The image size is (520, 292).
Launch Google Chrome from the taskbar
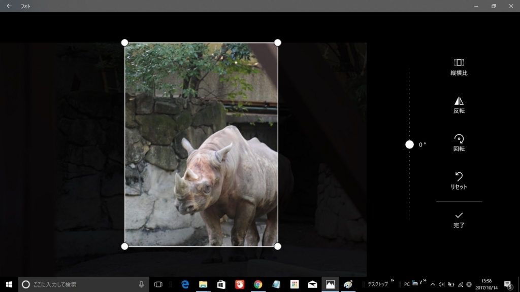[x=257, y=284]
